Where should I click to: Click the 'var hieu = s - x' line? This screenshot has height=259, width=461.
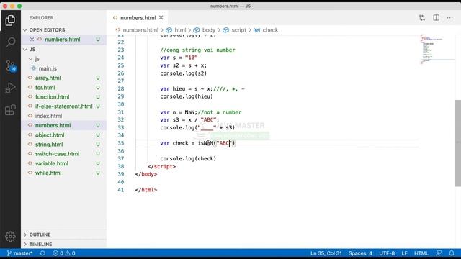pos(202,88)
